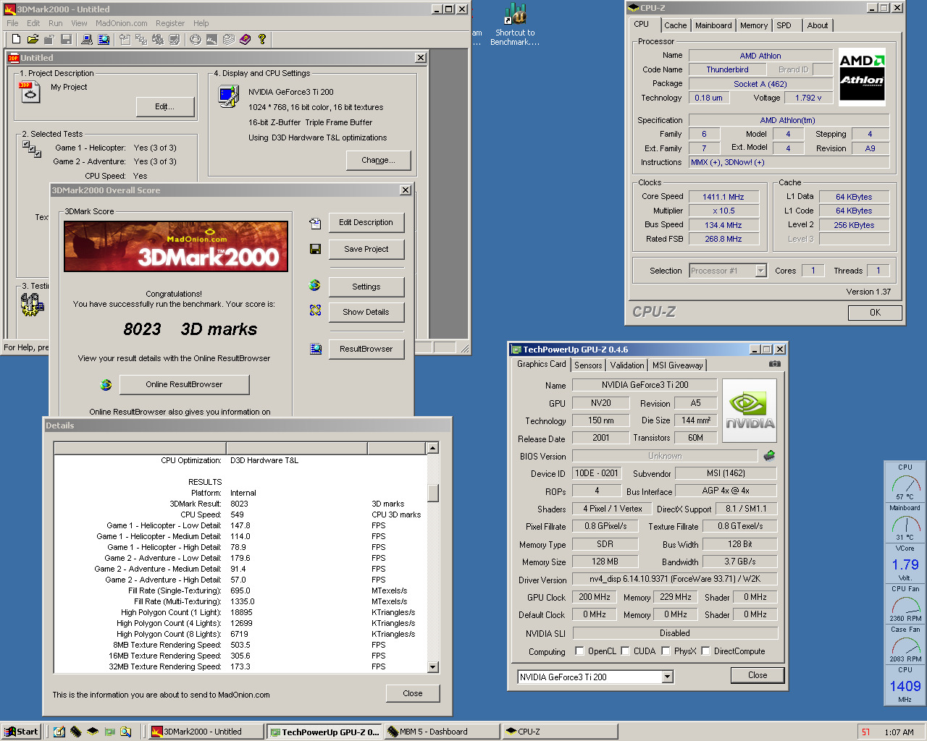Click the New project toolbar icon
The image size is (927, 741).
point(16,39)
